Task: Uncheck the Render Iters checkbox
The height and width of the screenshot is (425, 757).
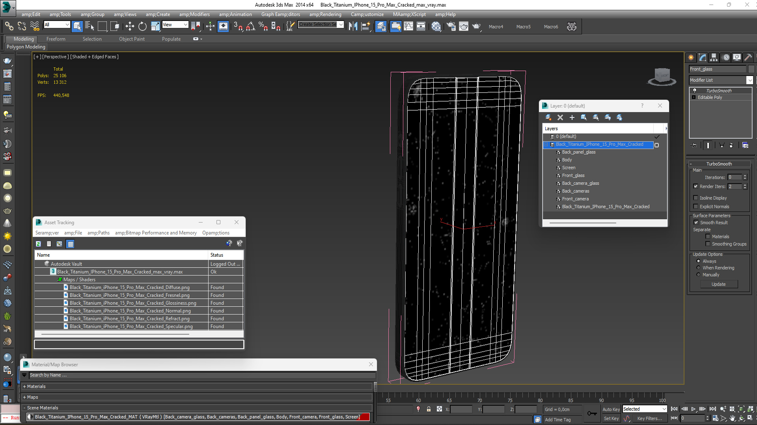Action: pyautogui.click(x=695, y=186)
